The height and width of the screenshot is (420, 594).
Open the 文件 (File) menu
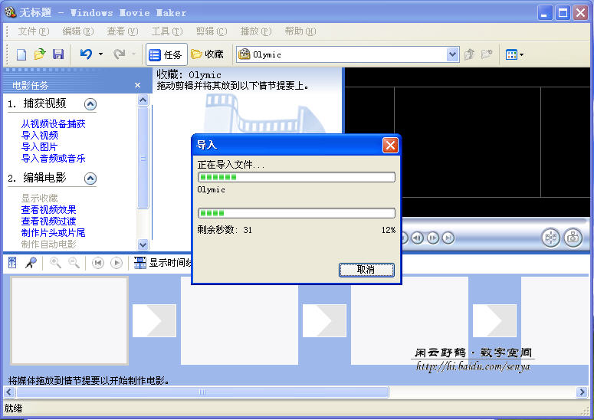point(34,31)
